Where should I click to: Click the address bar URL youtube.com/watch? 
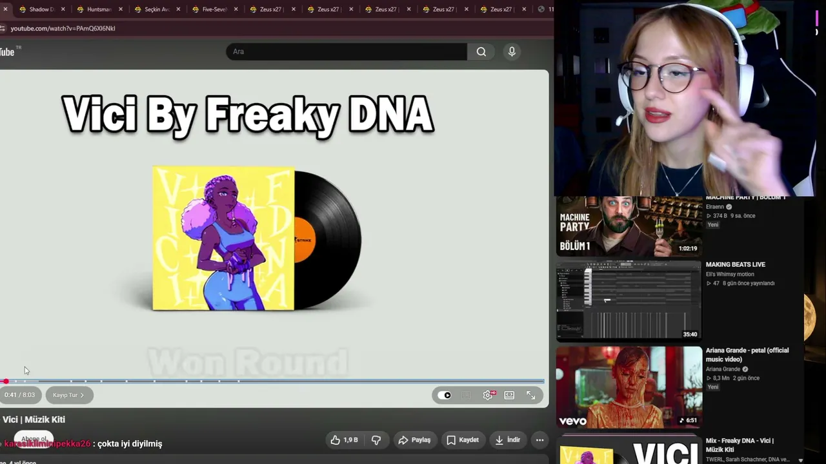pos(63,28)
